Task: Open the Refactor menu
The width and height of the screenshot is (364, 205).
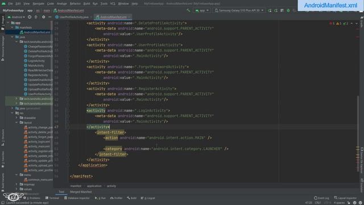Action: pos(75,4)
